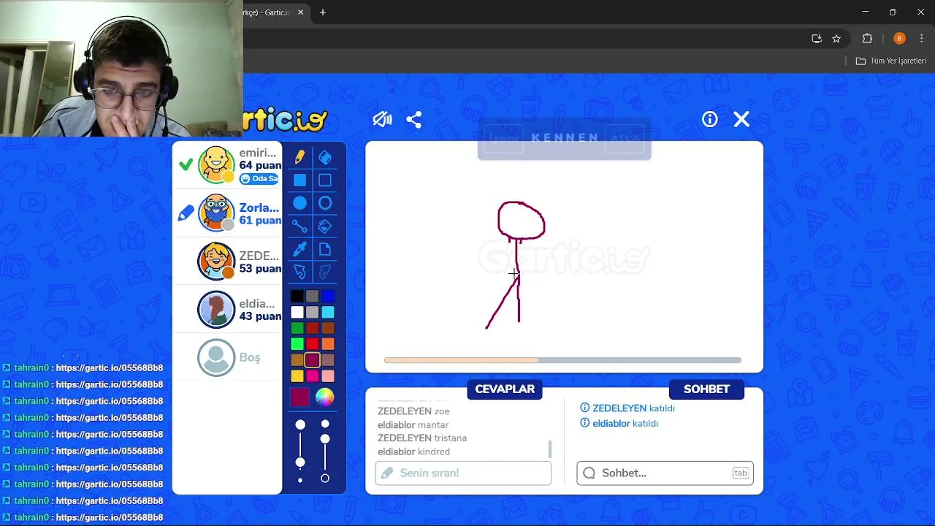Select the eraser tool
The width and height of the screenshot is (935, 526).
pyautogui.click(x=325, y=157)
